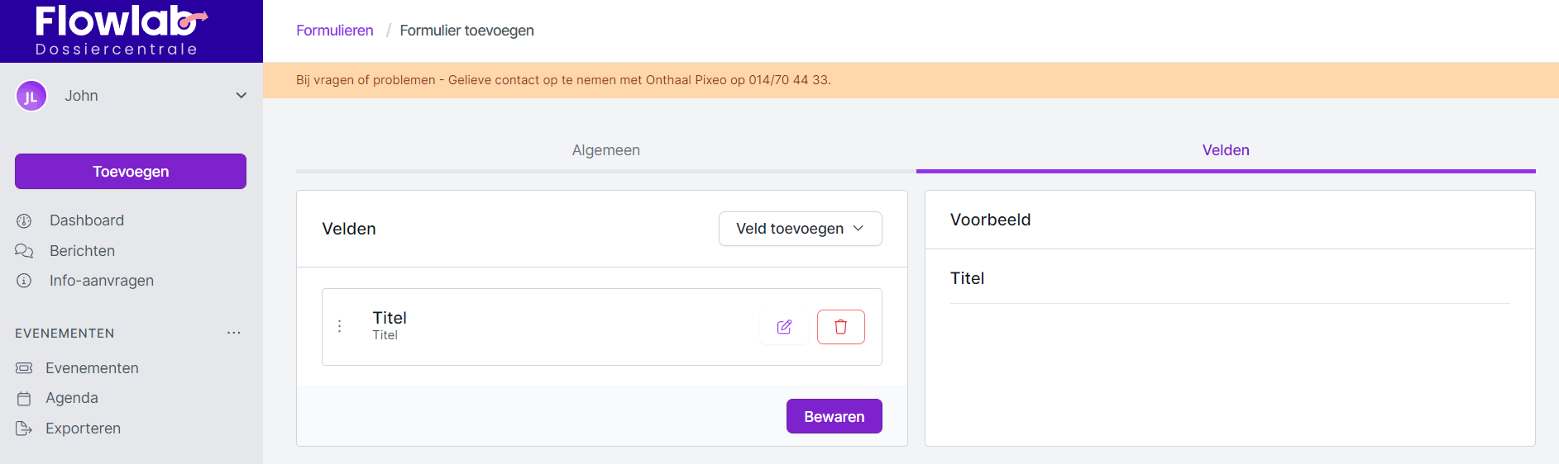Click the Evenementen ticket icon

24,368
